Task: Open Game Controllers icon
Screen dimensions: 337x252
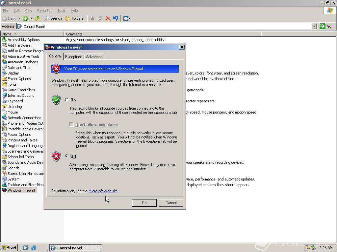Action: pos(5,90)
